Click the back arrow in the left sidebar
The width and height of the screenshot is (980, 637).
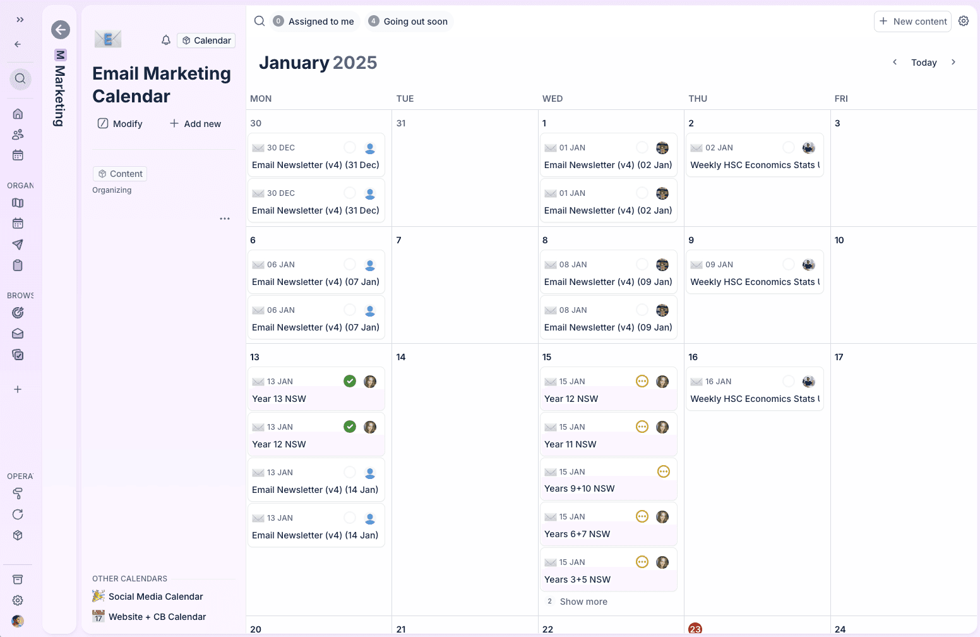18,44
